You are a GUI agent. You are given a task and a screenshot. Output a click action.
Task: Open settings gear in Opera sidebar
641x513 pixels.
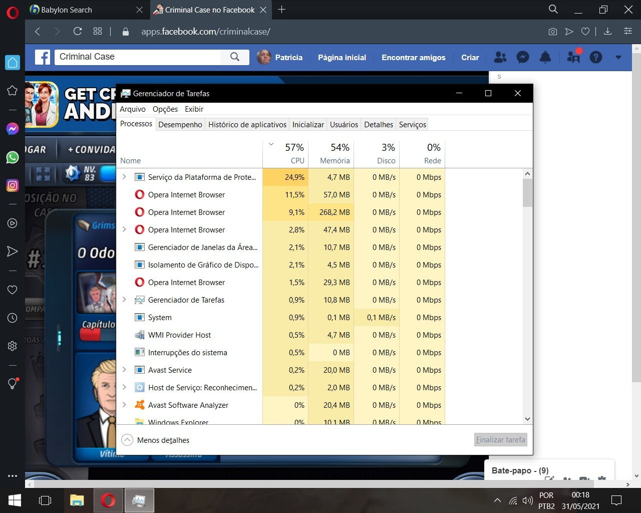13,346
